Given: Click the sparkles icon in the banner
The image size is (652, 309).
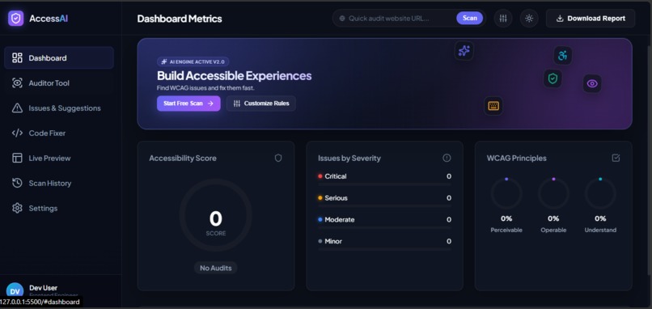Looking at the screenshot, I should (464, 51).
